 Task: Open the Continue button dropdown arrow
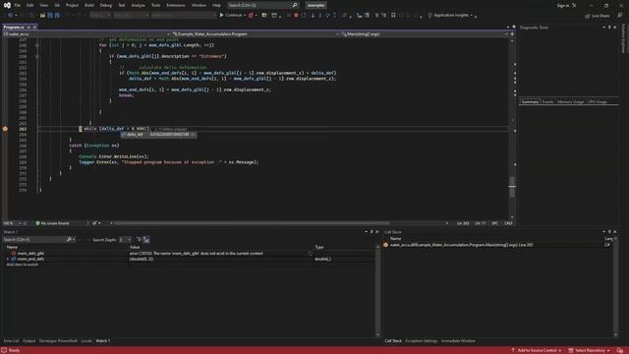coord(245,16)
